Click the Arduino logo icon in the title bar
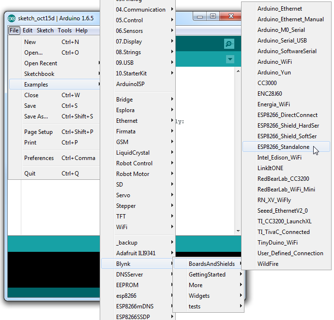 click(x=12, y=18)
